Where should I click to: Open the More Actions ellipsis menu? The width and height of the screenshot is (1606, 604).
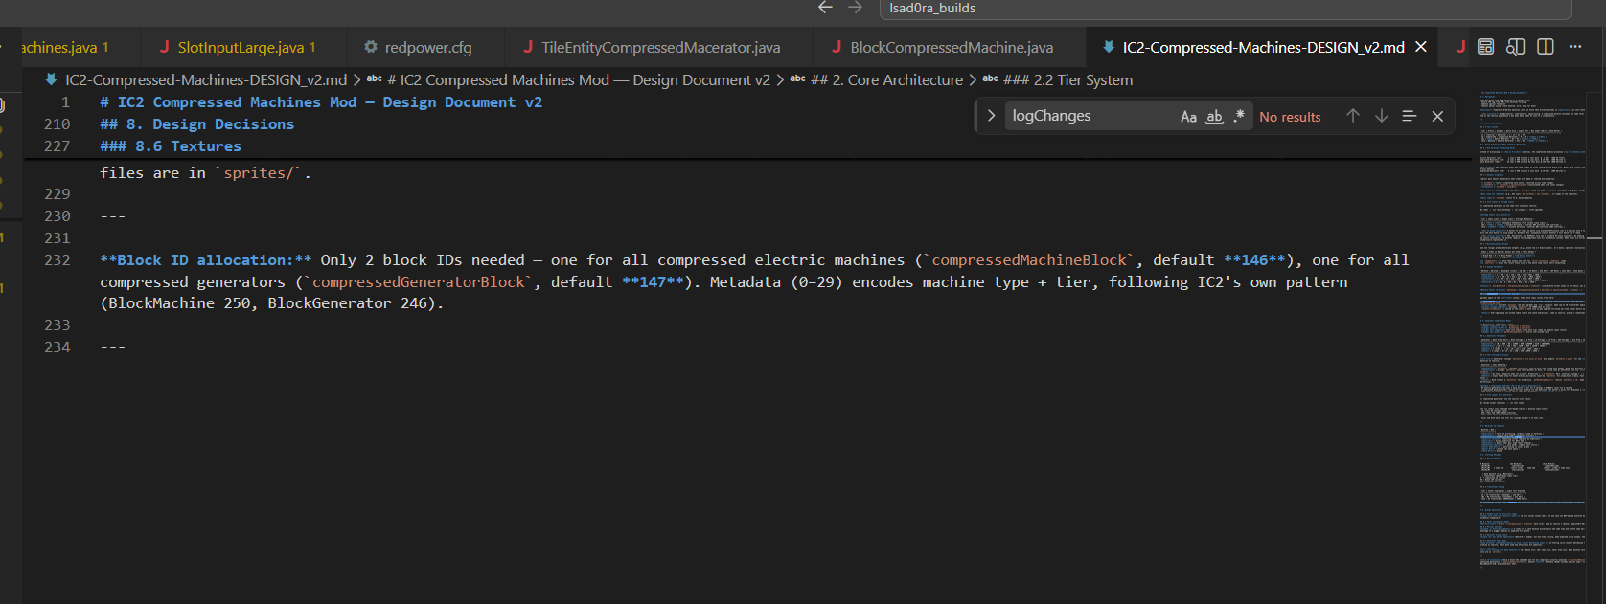pos(1575,47)
